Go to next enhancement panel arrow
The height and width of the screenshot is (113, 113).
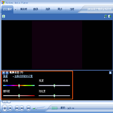7,73
